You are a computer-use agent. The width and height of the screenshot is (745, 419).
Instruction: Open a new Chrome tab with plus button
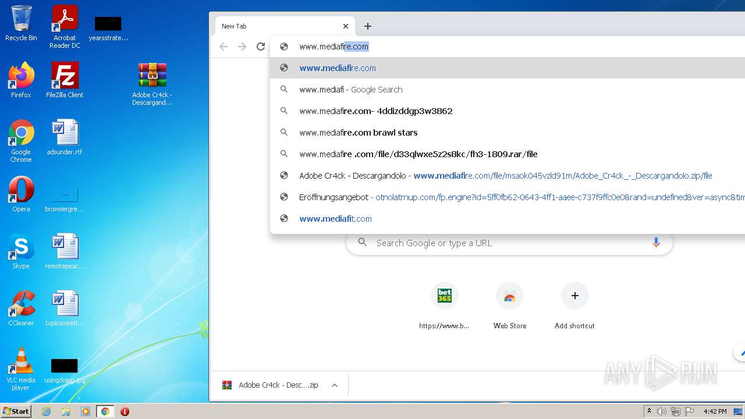click(367, 26)
